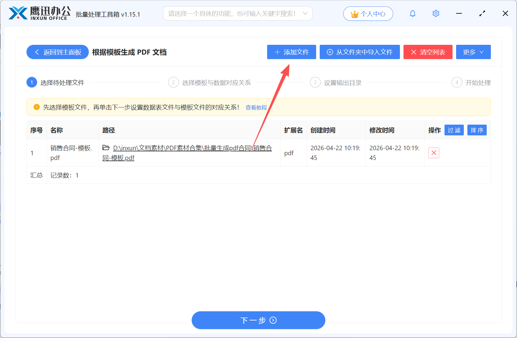This screenshot has height=338, width=517.
Task: Click the crown icon in 个人中心
Action: (354, 13)
